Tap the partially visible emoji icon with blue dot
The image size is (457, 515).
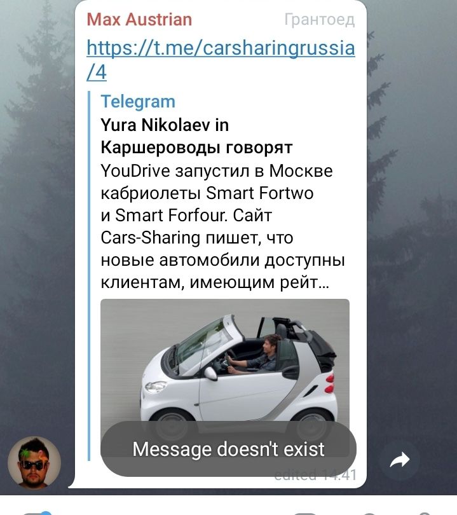point(36,512)
